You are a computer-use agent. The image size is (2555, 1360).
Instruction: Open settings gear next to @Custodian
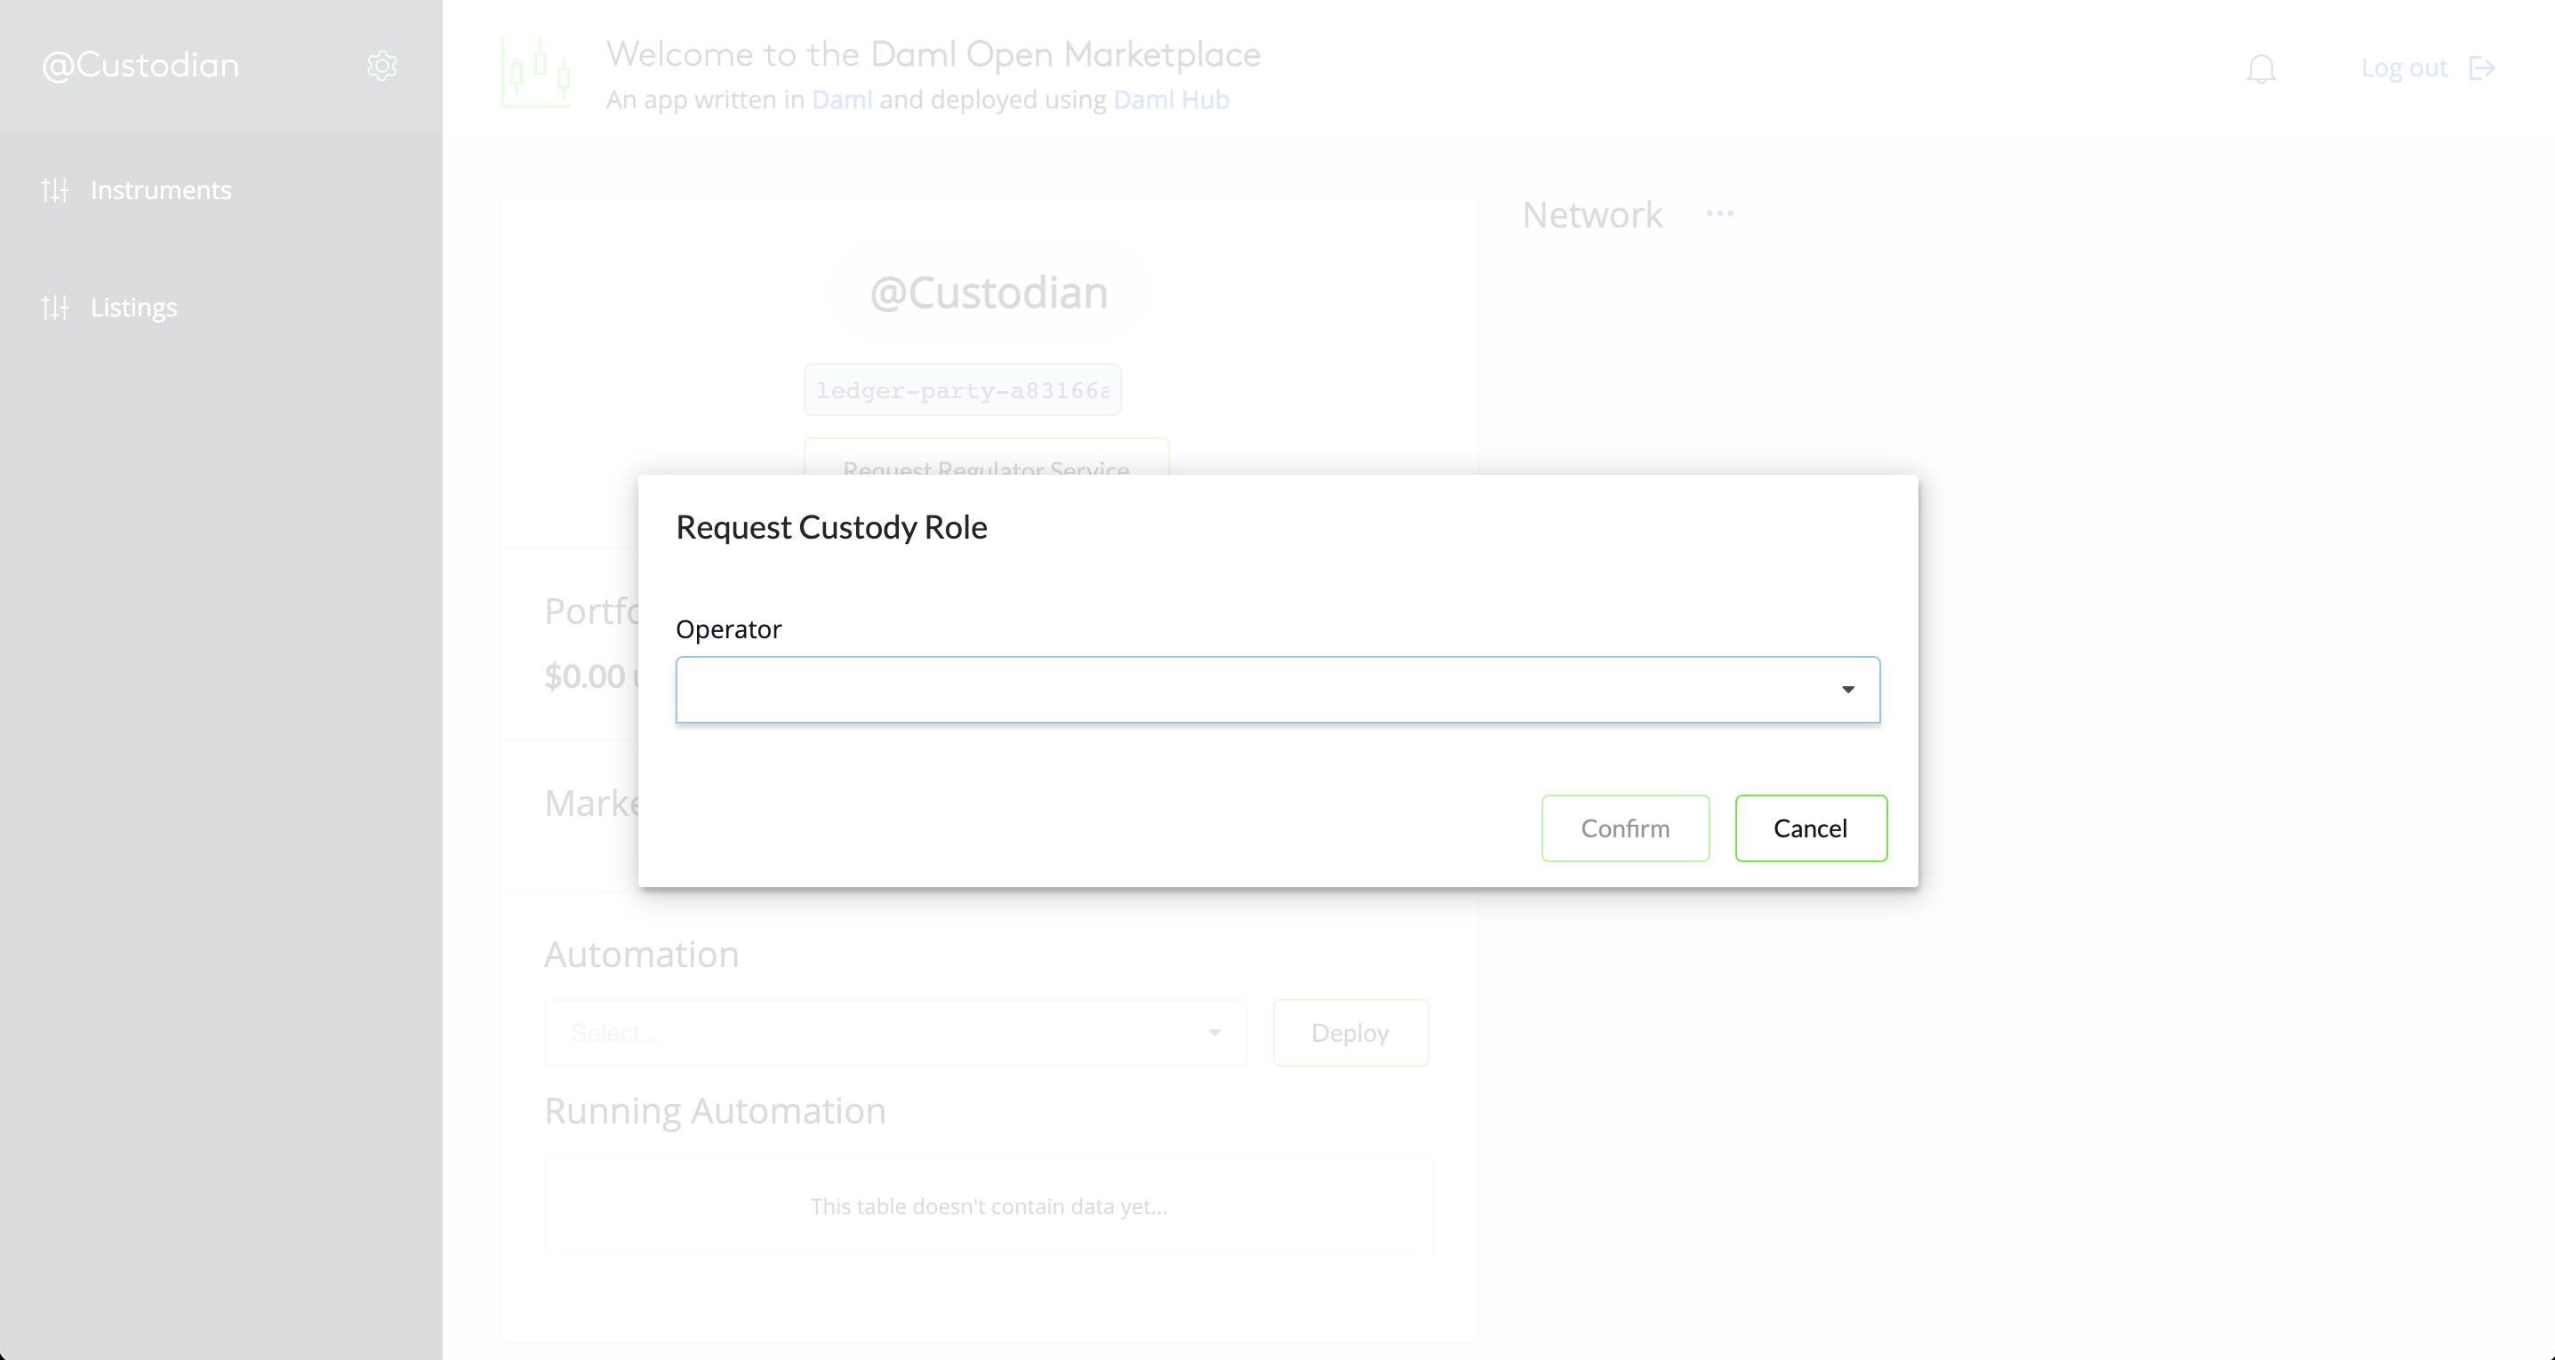(382, 66)
